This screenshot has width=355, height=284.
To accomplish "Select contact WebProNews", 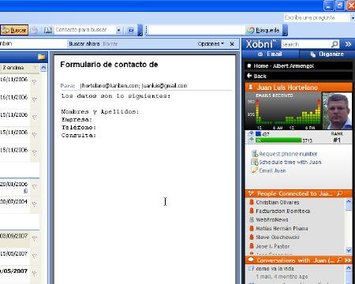I will click(272, 219).
